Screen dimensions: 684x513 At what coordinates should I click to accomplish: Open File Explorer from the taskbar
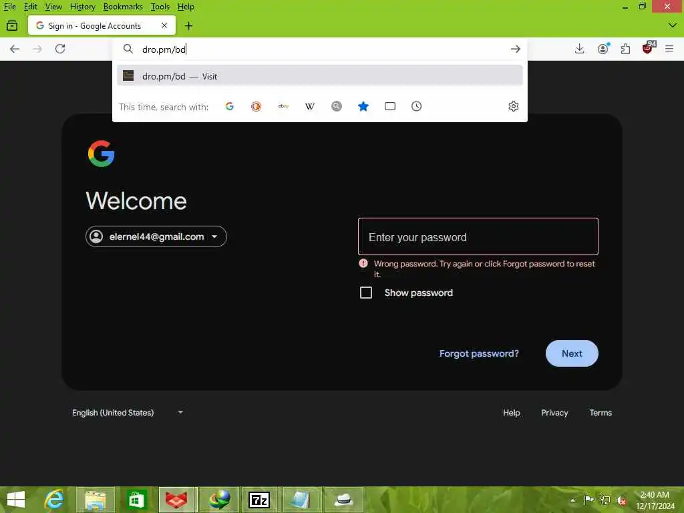pyautogui.click(x=96, y=500)
